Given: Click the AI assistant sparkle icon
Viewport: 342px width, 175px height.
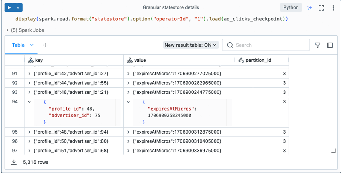Looking at the screenshot, I should tap(309, 8).
